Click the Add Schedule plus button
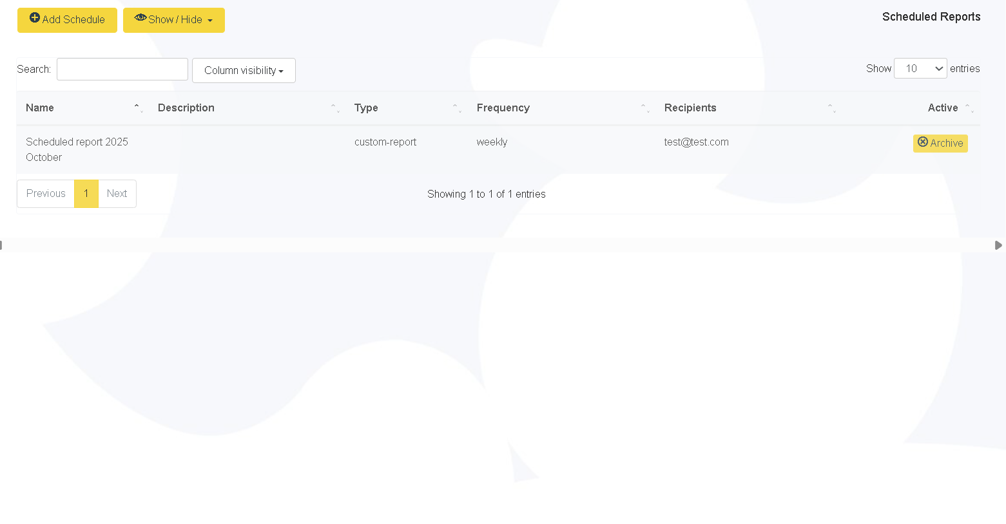The image size is (1006, 524). (x=67, y=20)
